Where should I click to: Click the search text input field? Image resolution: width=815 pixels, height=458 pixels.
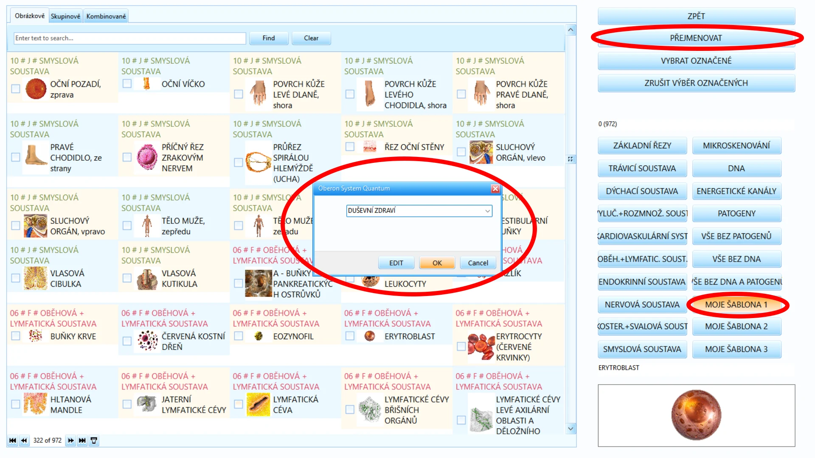(x=130, y=38)
